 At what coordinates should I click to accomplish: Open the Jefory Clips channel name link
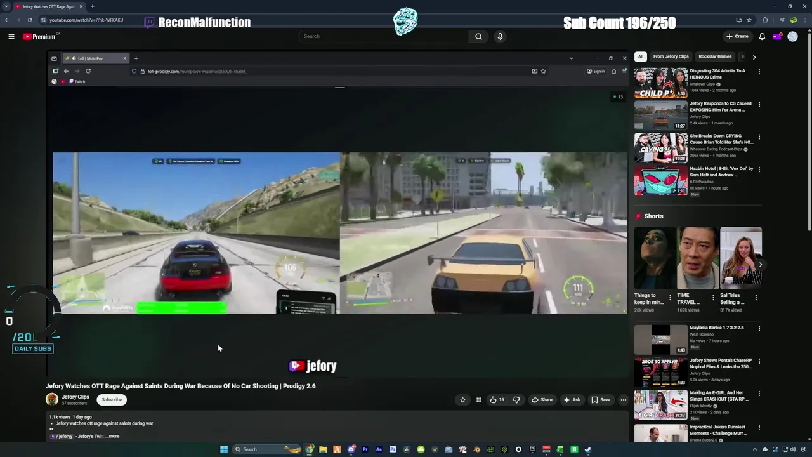[75, 397]
